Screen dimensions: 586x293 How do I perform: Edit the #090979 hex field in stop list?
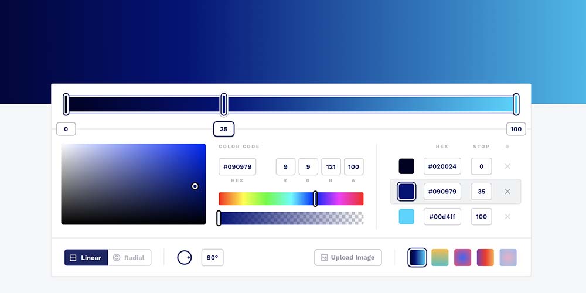442,192
